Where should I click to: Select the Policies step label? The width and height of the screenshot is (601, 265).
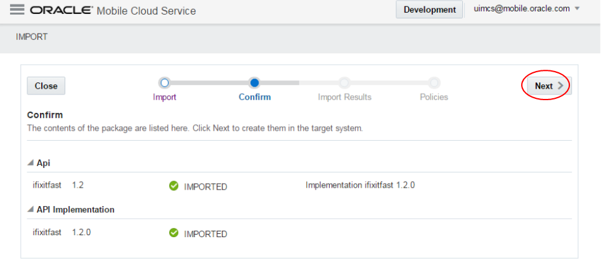click(434, 97)
